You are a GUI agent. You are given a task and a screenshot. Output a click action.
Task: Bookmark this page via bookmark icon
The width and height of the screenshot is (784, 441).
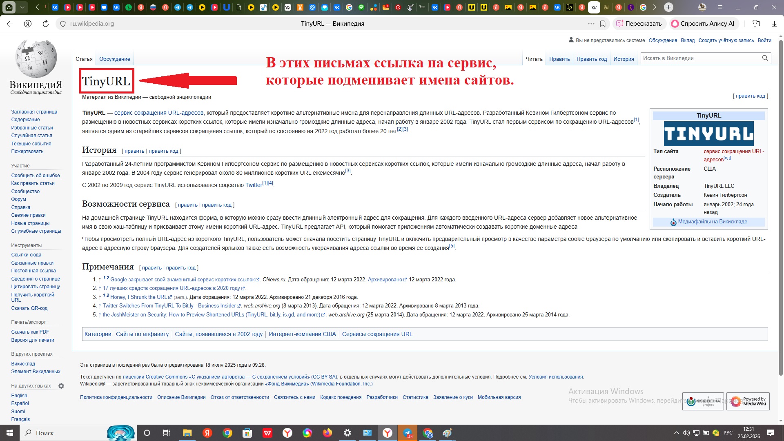tap(603, 24)
